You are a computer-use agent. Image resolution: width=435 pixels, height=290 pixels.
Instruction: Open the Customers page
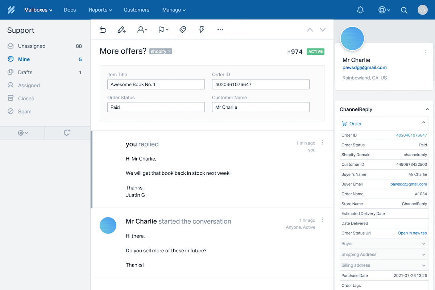tap(136, 10)
